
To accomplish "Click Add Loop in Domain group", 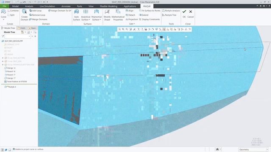I will [x=36, y=11].
